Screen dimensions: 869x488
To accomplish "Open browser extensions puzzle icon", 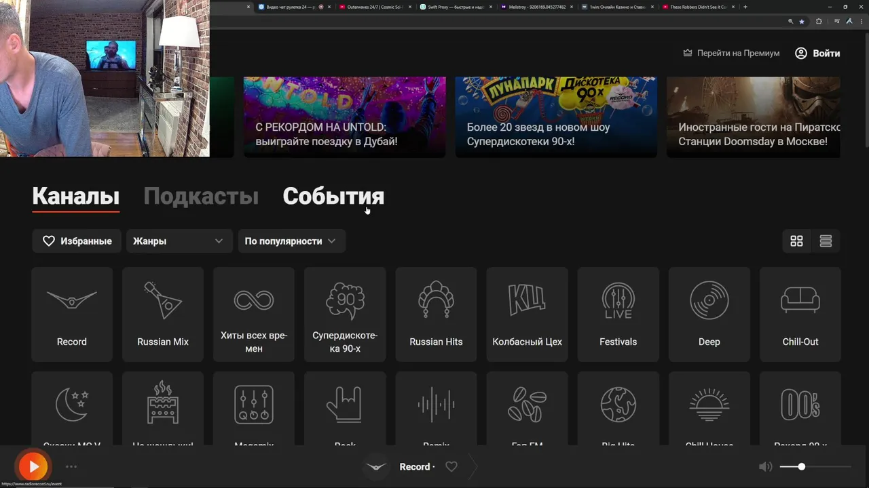I will pos(819,22).
